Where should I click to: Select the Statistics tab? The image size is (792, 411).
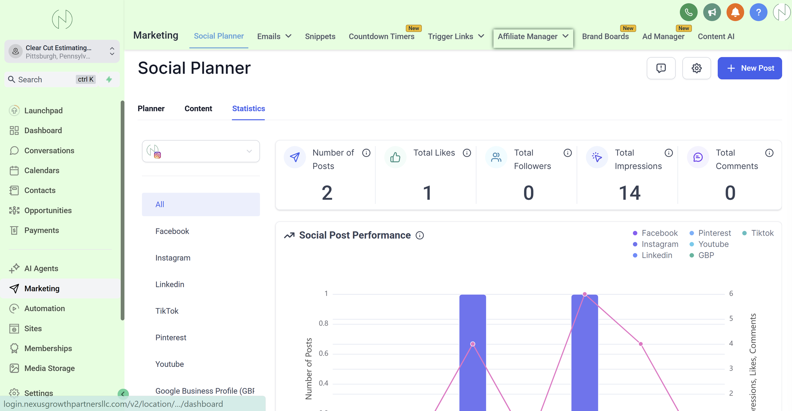point(248,109)
